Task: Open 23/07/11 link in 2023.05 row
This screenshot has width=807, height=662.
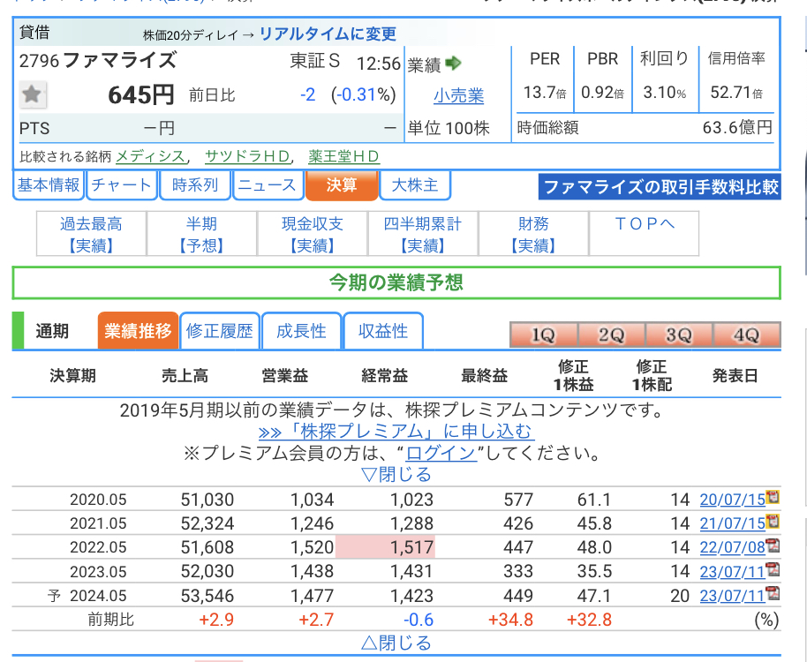Action: tap(732, 571)
